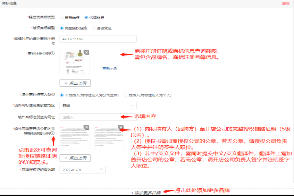Select 自然人 trademark holder type
Image resolution: width=294 pixels, height=196 pixels.
[x=125, y=95]
